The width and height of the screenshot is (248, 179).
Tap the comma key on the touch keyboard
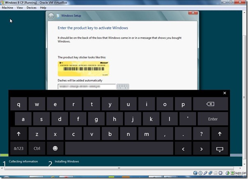click(165, 134)
